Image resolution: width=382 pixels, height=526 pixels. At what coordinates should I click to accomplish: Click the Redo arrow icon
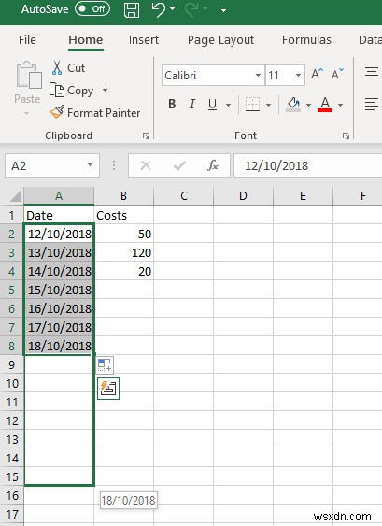point(191,9)
